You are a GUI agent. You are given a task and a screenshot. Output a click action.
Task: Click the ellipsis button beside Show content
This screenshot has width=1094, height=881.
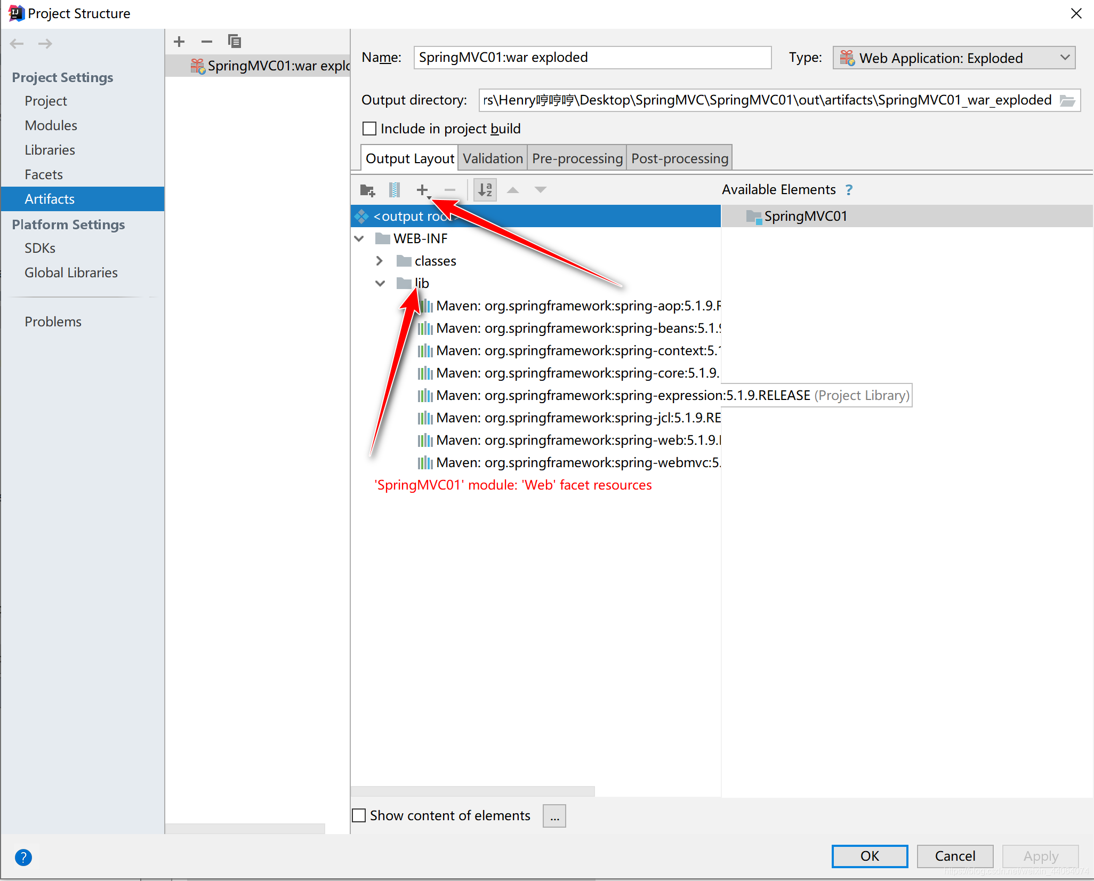554,816
